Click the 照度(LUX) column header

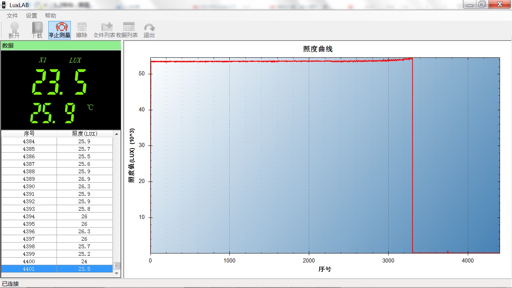(x=84, y=133)
